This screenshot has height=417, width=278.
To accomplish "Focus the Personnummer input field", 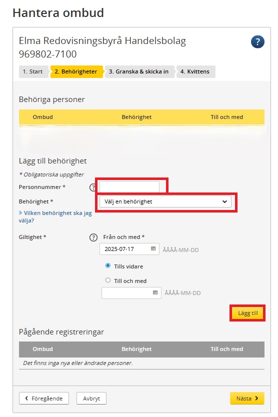I will click(129, 187).
